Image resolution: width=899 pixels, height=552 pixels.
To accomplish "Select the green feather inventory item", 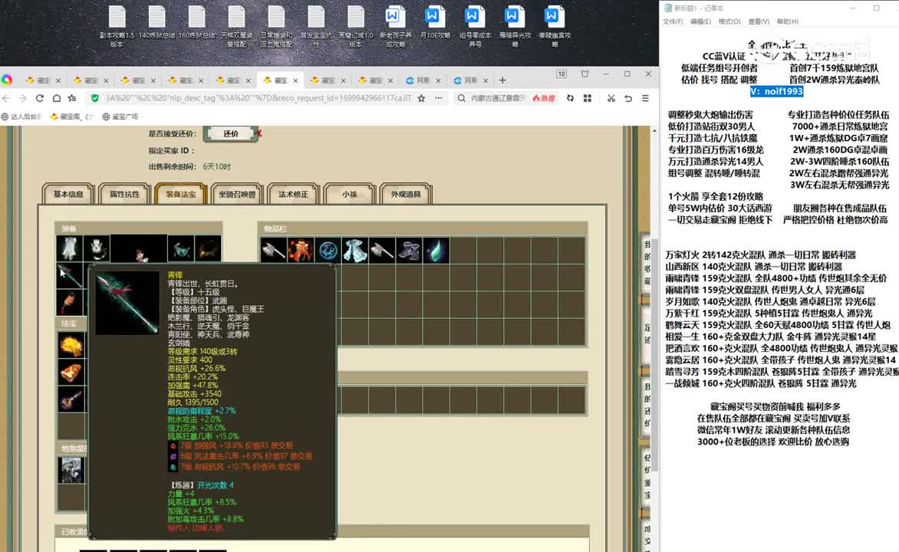I will click(436, 251).
